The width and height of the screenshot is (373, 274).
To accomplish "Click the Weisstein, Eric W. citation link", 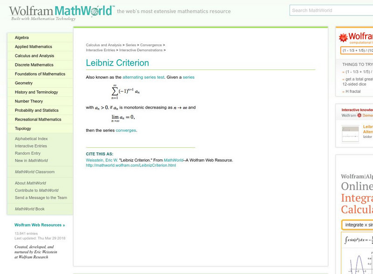I will point(102,160).
